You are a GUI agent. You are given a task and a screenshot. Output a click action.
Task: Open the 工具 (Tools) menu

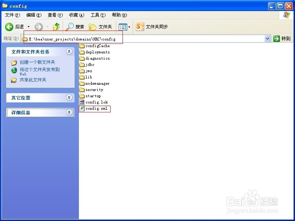pyautogui.click(x=97, y=15)
